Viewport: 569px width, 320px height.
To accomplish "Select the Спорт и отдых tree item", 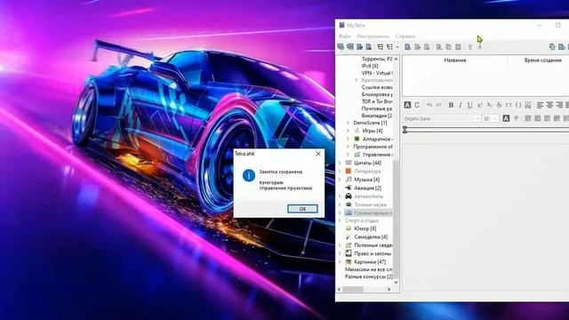I will pos(362,220).
